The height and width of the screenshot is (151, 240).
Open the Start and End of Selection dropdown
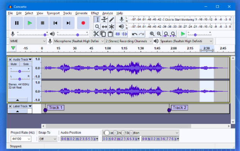tap(141, 133)
